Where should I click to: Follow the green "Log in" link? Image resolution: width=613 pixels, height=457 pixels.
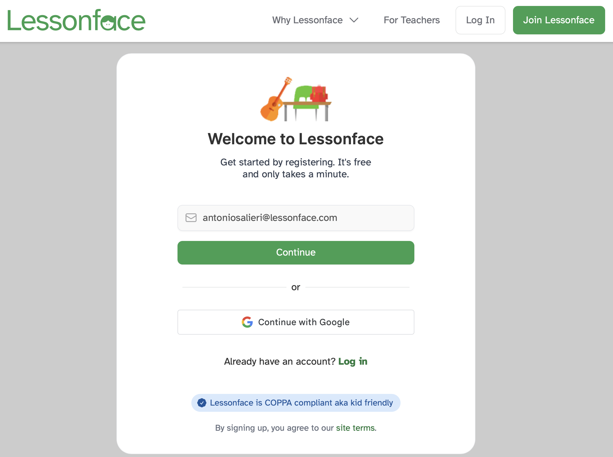tap(353, 361)
